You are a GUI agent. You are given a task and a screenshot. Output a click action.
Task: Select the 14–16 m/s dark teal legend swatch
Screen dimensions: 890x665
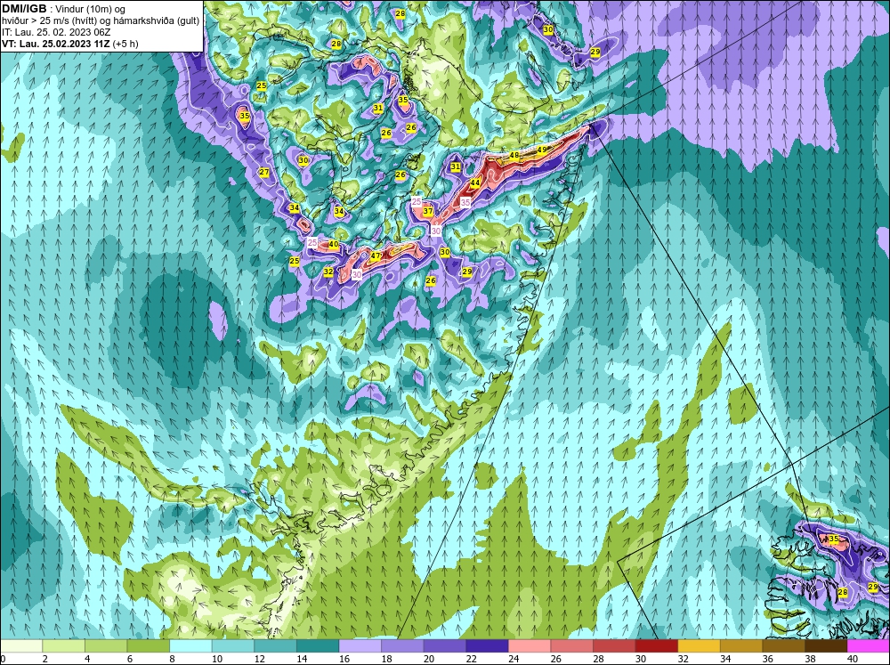(x=318, y=645)
